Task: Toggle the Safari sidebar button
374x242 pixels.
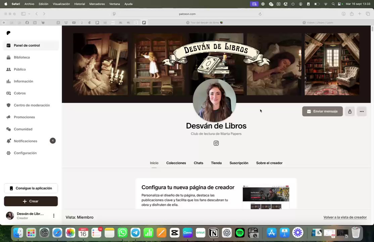Action: pyautogui.click(x=23, y=14)
